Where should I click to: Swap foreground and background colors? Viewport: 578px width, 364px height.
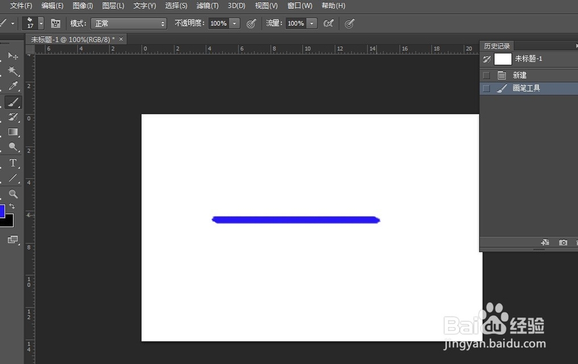point(12,206)
